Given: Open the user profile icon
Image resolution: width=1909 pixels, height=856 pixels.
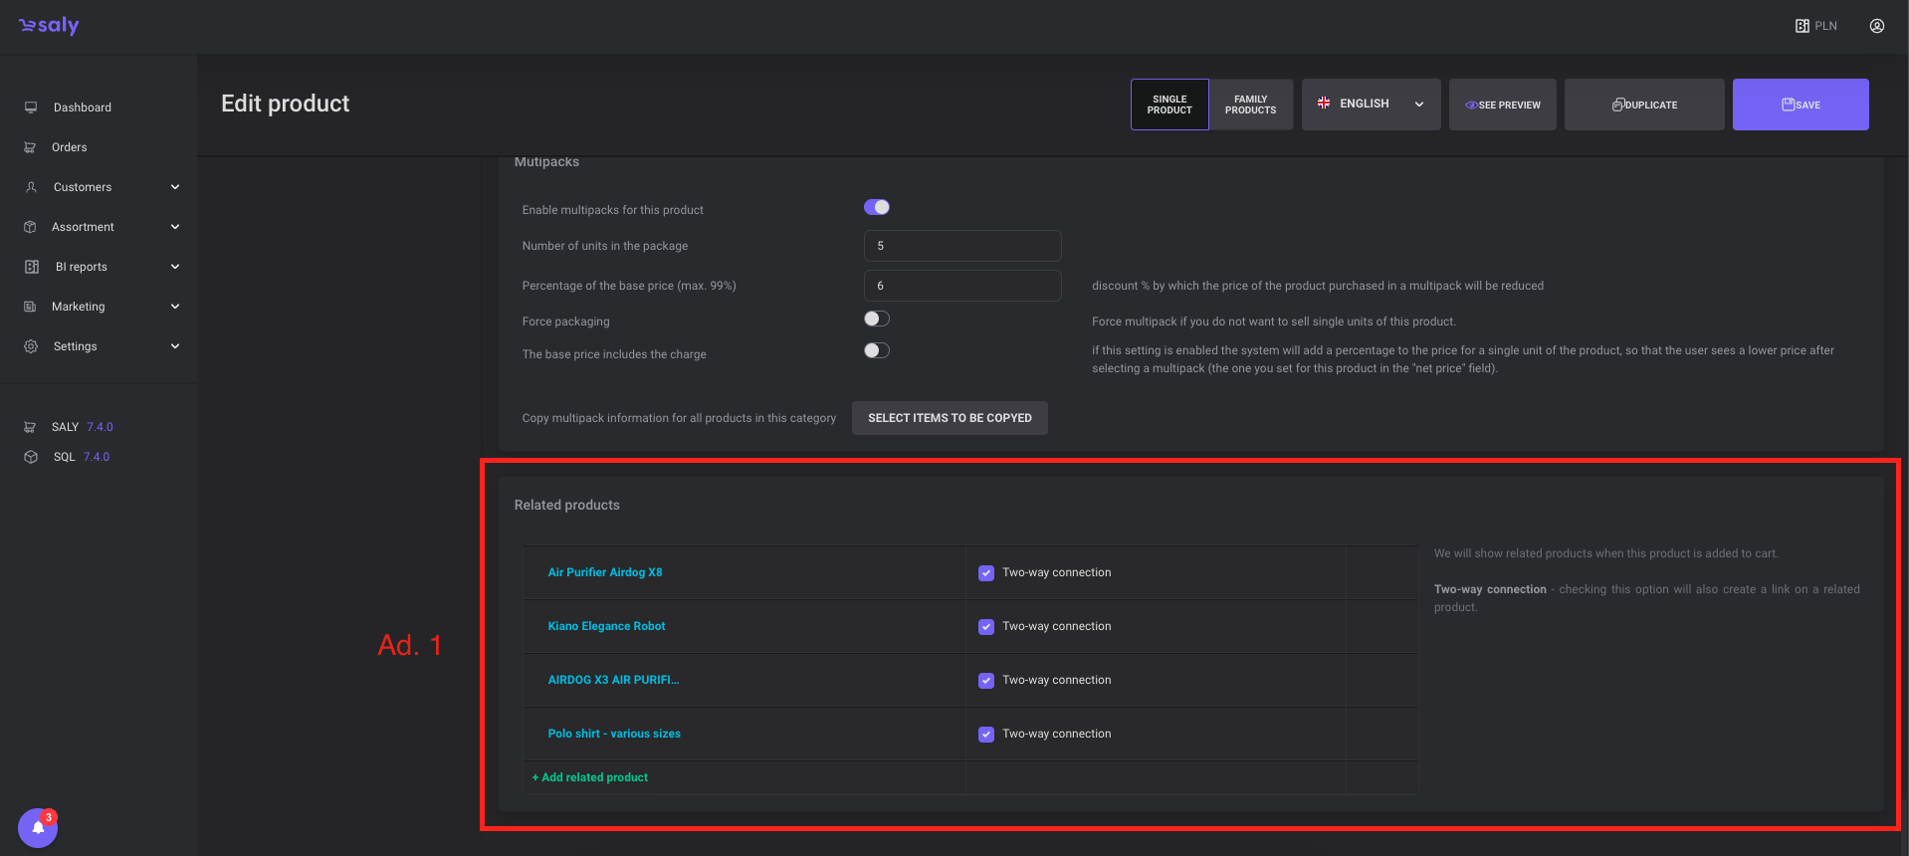Looking at the screenshot, I should coord(1876,26).
